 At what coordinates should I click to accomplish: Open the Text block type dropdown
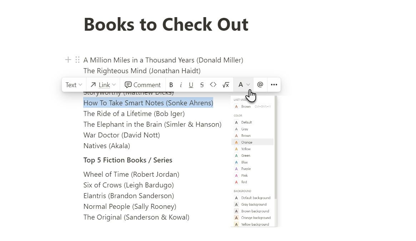[x=74, y=85]
